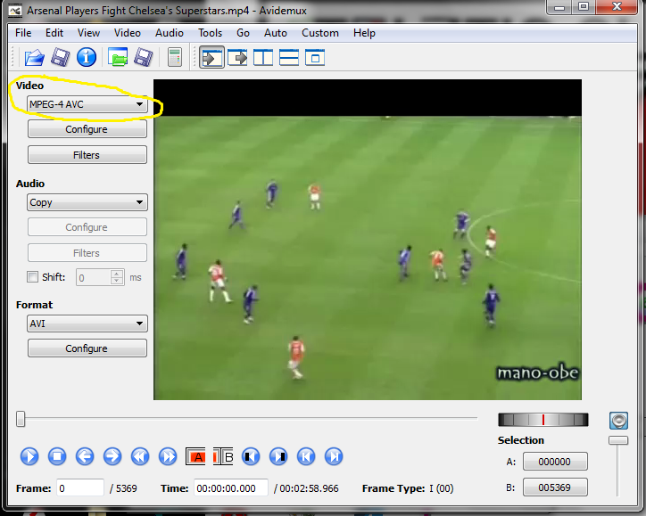Go to previous black frame
This screenshot has width=646, height=516.
click(251, 456)
